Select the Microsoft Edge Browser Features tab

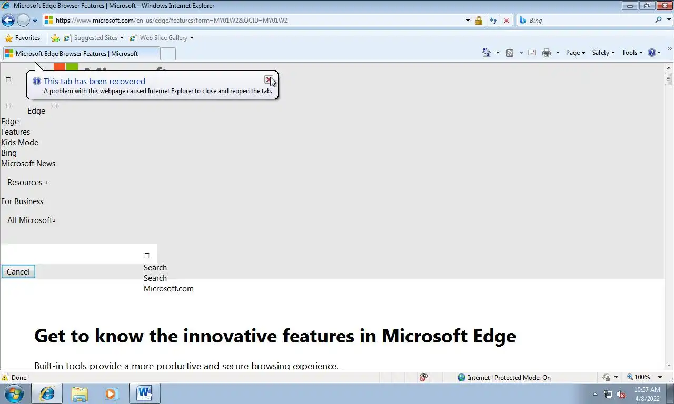pos(81,54)
